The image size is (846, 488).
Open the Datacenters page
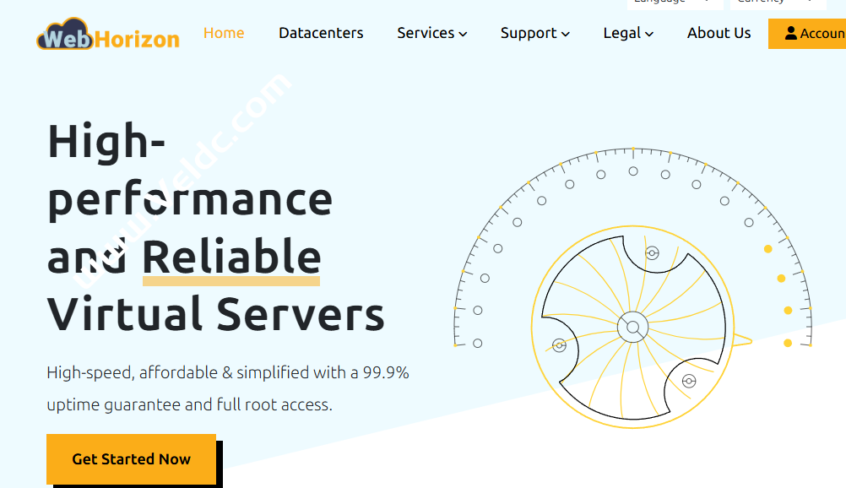tap(321, 33)
